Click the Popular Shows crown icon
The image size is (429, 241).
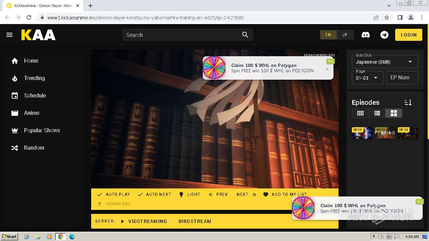coord(15,130)
